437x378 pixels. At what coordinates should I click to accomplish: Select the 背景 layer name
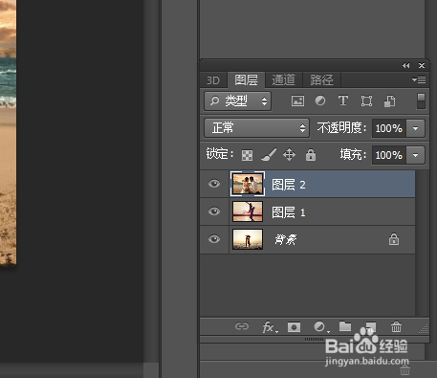click(x=286, y=239)
